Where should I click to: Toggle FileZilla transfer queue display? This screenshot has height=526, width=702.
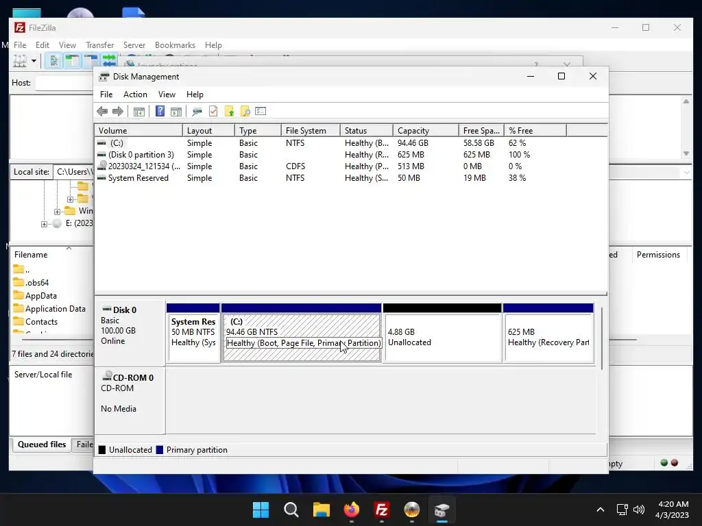coord(109,60)
